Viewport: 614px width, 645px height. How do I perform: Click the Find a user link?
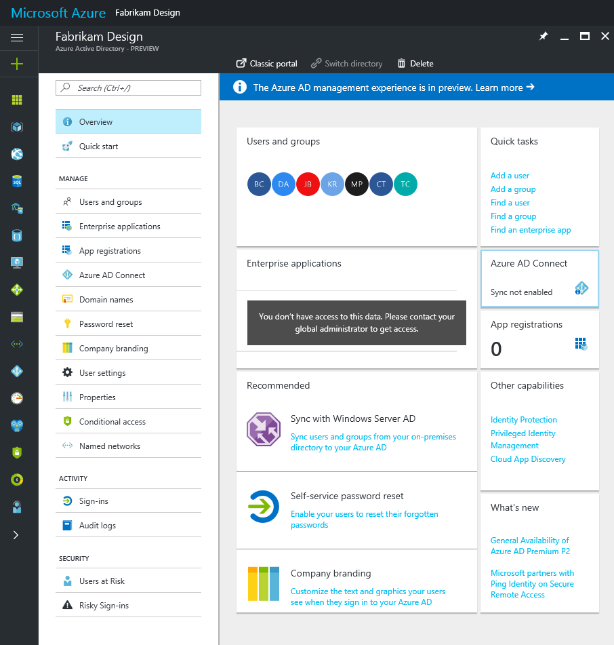(x=510, y=203)
